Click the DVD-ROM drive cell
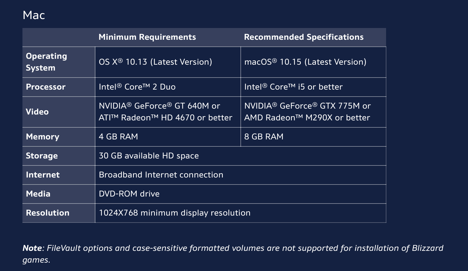The image size is (468, 271). pos(129,194)
